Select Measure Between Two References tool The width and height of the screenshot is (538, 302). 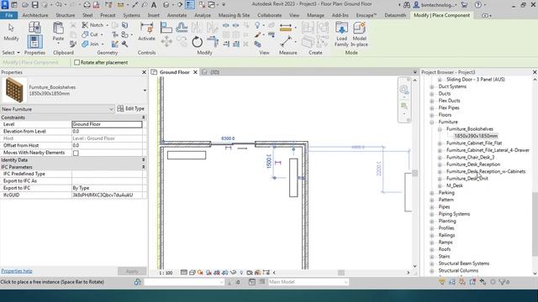286,42
